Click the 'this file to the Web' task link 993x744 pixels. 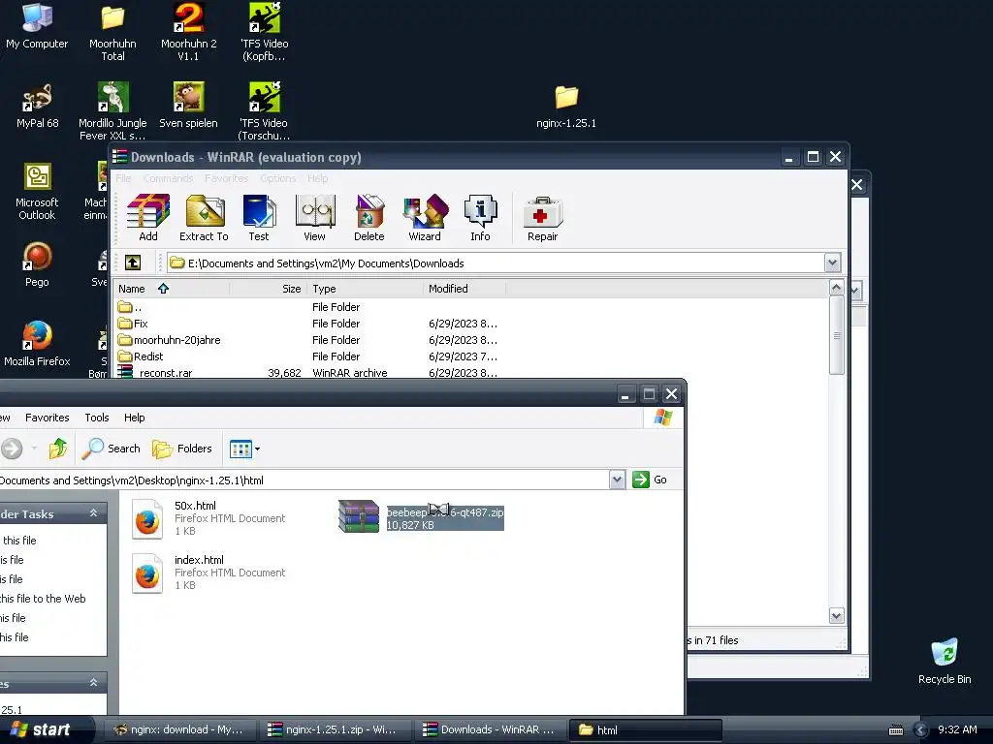coord(43,599)
